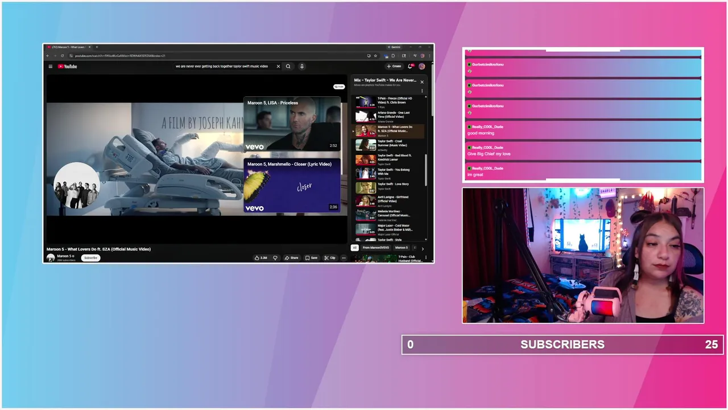Click the magnifier search button
Viewport: 728px width, 410px height.
coord(288,67)
